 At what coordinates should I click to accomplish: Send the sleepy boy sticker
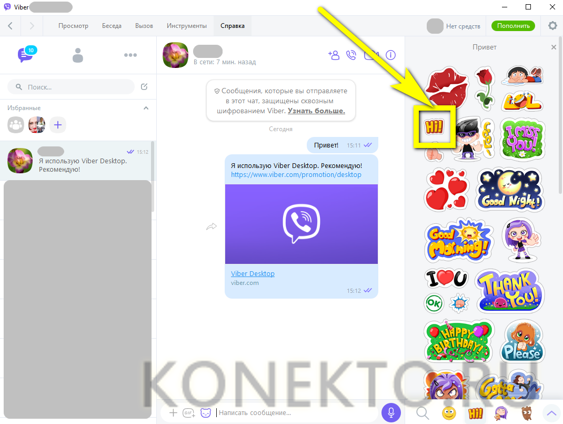tap(522, 75)
